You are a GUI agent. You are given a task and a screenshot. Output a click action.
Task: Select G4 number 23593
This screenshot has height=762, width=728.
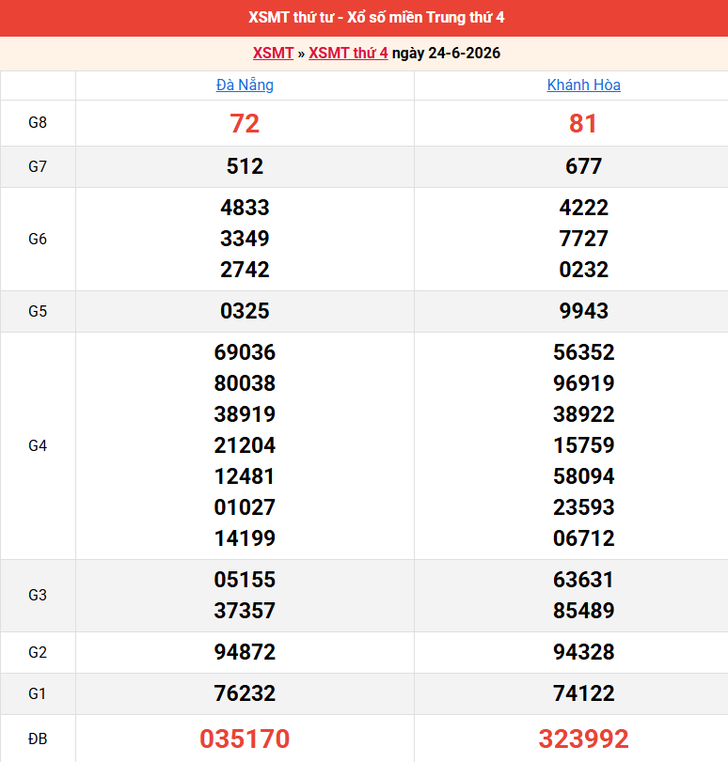583,507
